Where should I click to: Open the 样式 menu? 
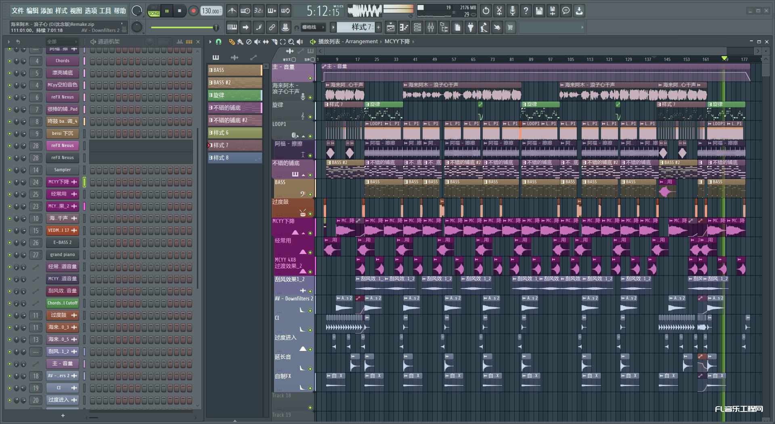tap(61, 11)
